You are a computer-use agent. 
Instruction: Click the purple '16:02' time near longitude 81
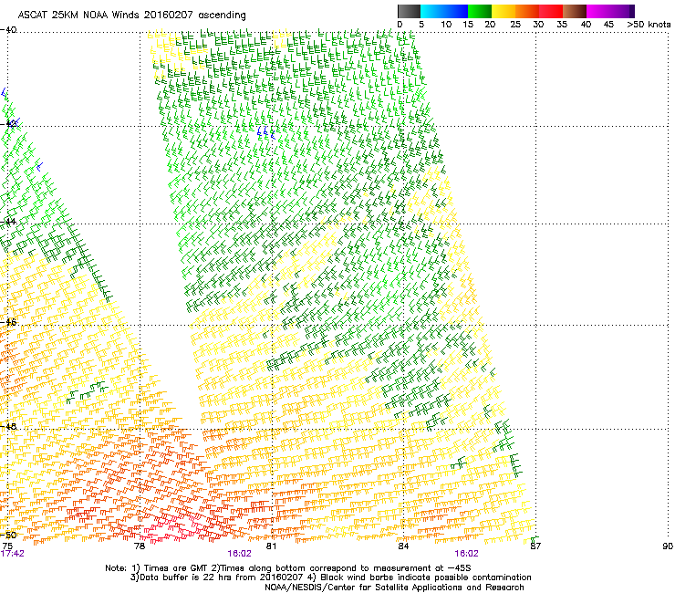coord(239,554)
